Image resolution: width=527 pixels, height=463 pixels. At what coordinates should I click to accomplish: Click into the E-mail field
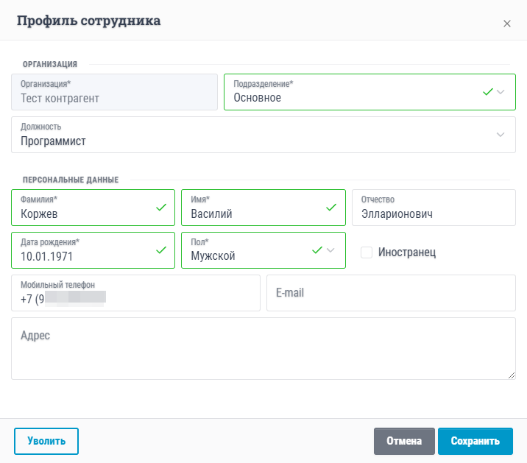[x=390, y=293]
